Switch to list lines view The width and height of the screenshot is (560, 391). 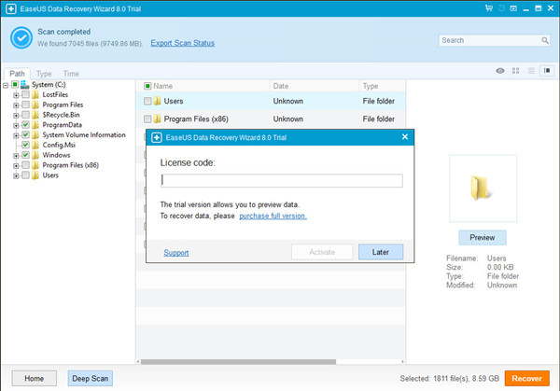point(531,71)
